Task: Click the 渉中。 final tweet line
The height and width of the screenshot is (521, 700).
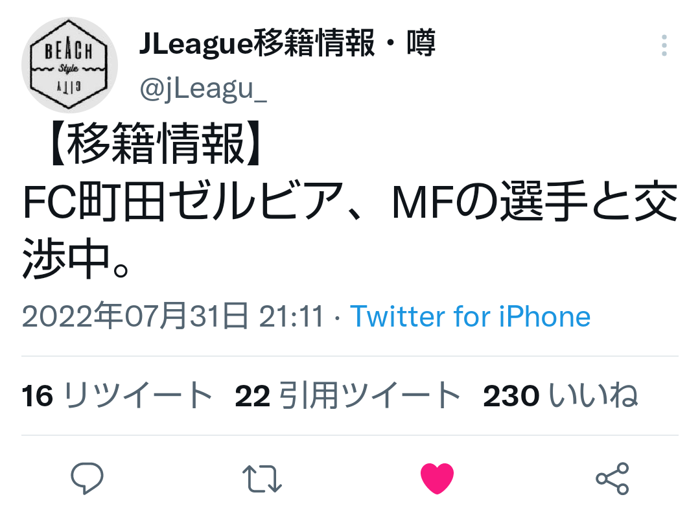Action: tap(76, 259)
